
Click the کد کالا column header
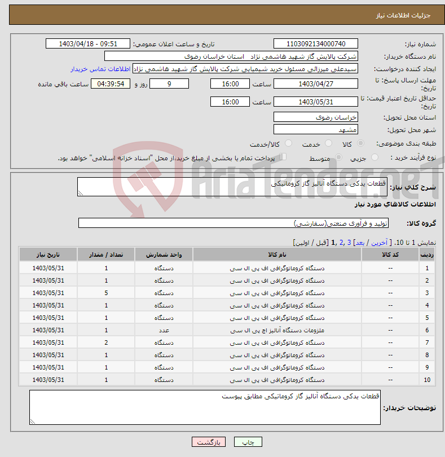pyautogui.click(x=390, y=254)
